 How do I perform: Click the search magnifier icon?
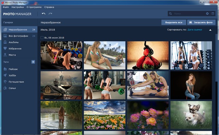170,14
